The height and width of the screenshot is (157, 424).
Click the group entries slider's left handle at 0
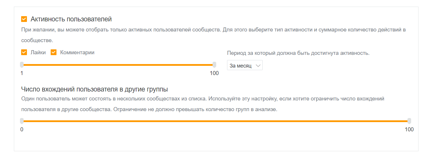tap(22, 121)
